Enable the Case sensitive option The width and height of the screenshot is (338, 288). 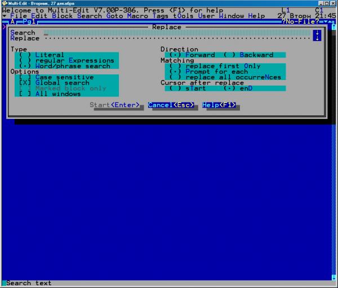[x=56, y=77]
